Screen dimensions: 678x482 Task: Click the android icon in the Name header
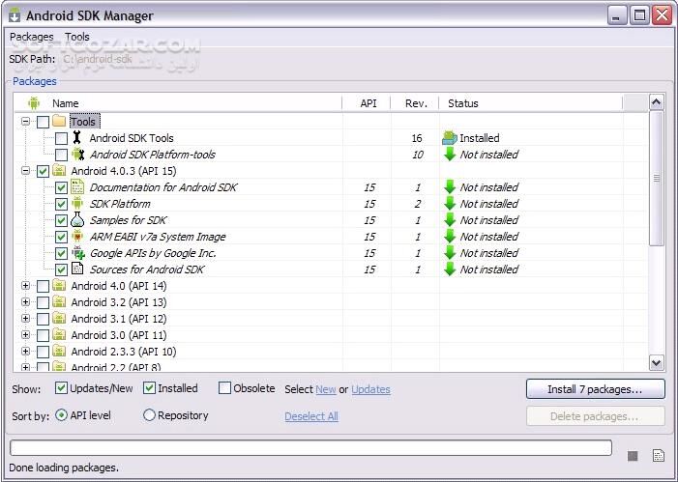point(34,103)
